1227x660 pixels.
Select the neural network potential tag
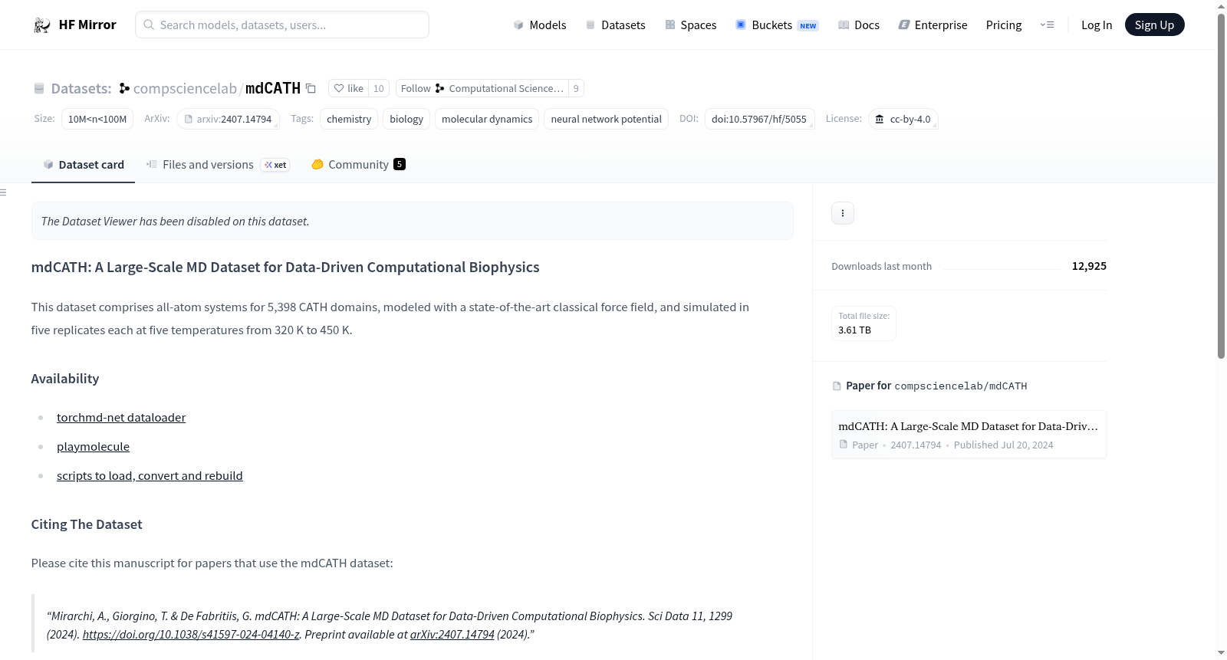point(607,119)
